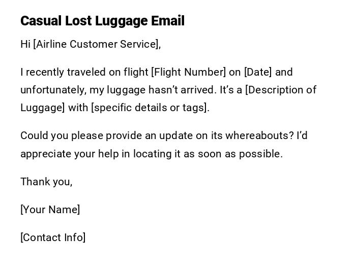Click the [Contact Info] placeholder
This screenshot has width=356, height=269.
(53, 238)
